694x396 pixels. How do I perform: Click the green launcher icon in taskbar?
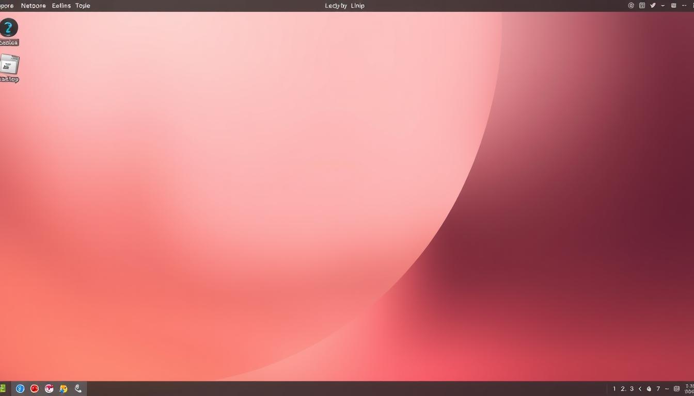click(x=3, y=389)
